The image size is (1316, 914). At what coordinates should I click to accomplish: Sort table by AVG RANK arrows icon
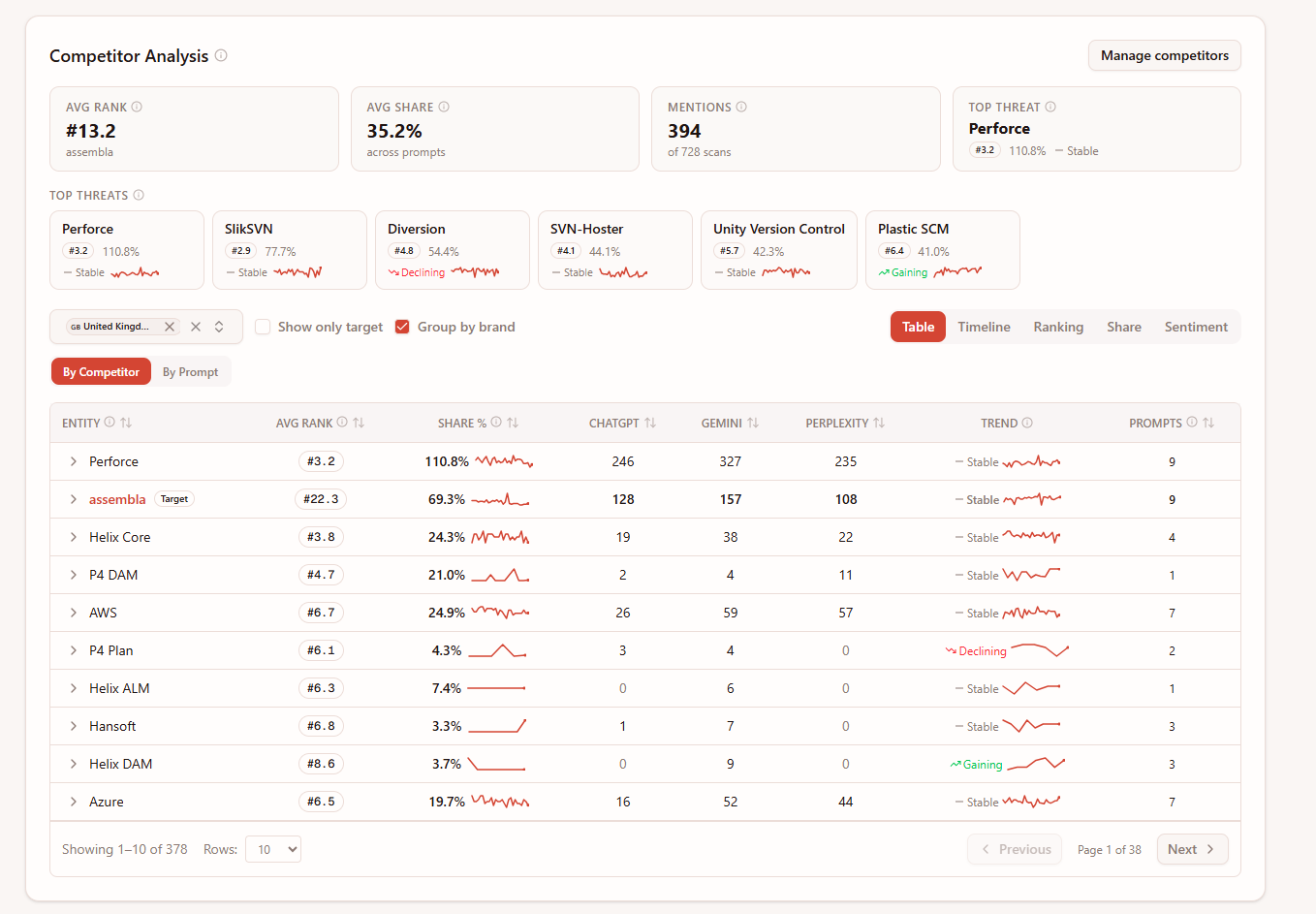359,423
